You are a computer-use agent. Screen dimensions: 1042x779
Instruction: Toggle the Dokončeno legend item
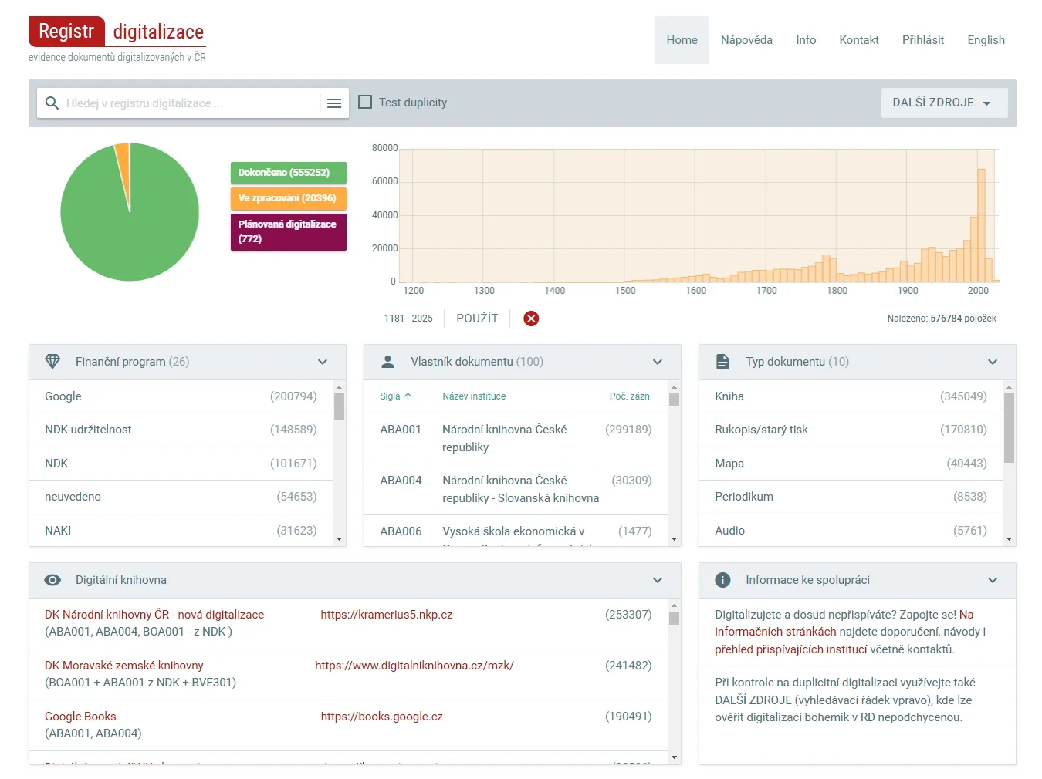[288, 173]
